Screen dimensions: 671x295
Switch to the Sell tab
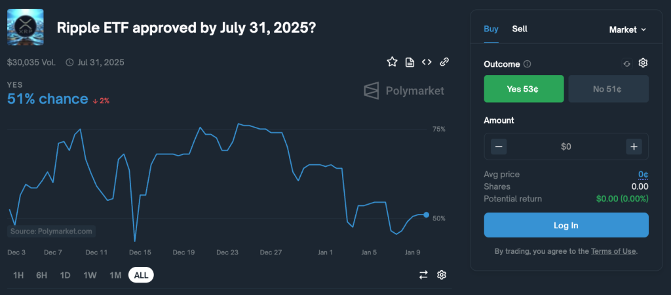tap(520, 29)
